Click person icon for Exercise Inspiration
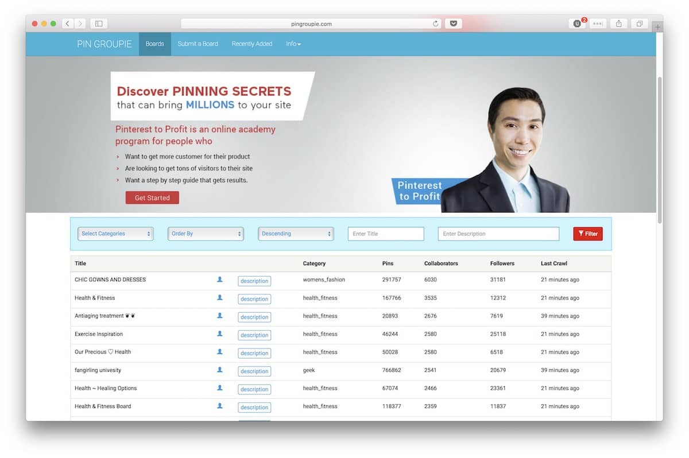689x458 pixels. (219, 333)
